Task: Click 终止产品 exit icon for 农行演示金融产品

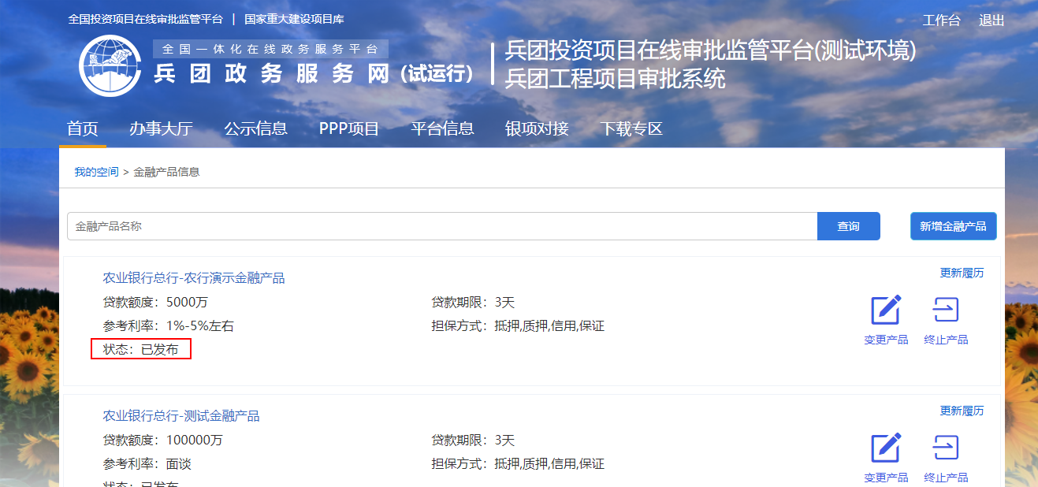Action: [x=946, y=310]
